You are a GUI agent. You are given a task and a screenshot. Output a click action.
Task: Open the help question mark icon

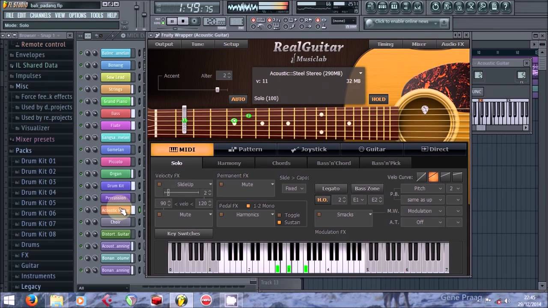[506, 6]
